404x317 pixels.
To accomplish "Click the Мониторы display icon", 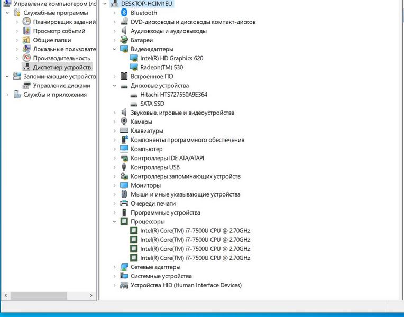I will tap(124, 185).
